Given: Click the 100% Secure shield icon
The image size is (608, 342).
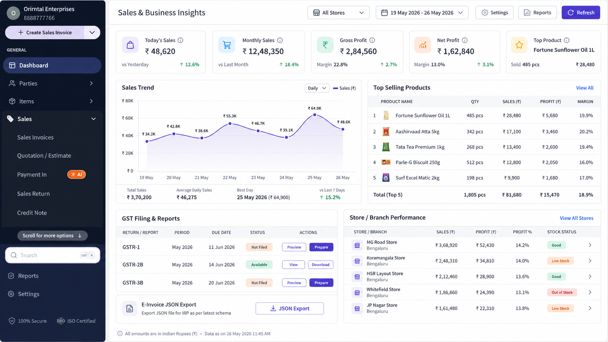Looking at the screenshot, I should click(x=12, y=321).
